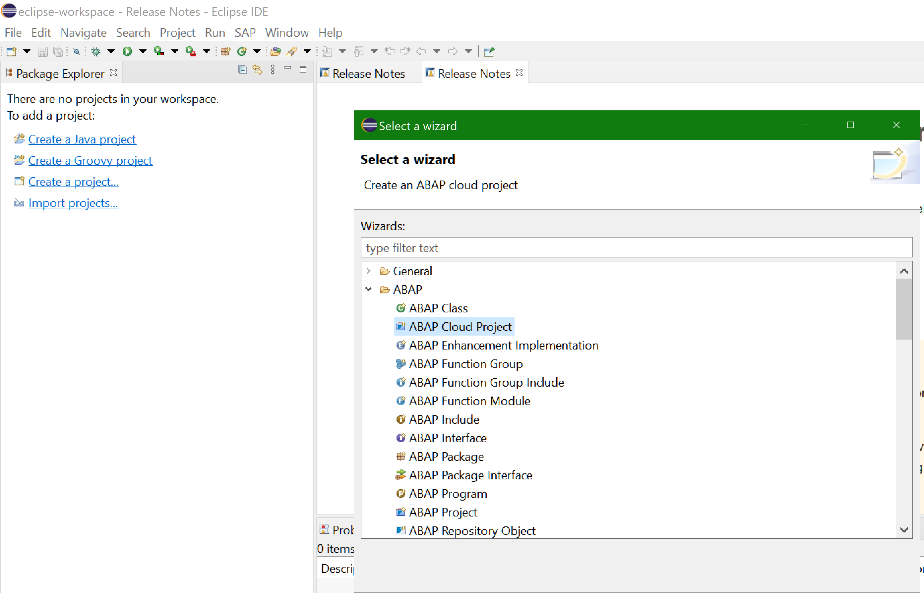This screenshot has width=924, height=593.
Task: Click the pin editor toolbar icon
Action: 489,51
